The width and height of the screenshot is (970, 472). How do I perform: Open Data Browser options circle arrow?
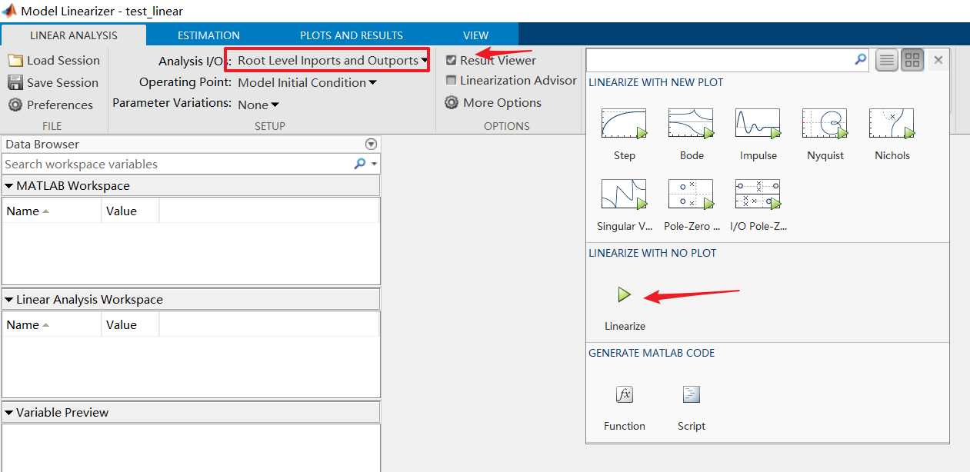click(x=372, y=145)
